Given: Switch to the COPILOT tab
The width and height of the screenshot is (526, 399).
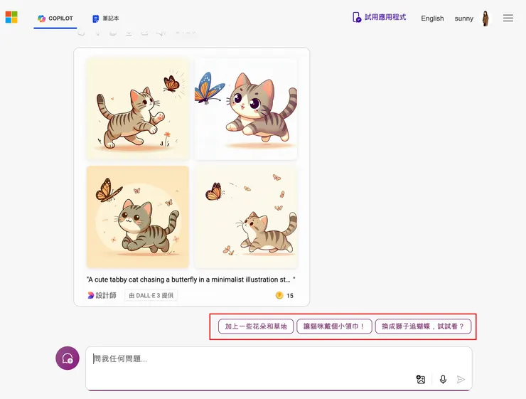Looking at the screenshot, I should tap(55, 18).
